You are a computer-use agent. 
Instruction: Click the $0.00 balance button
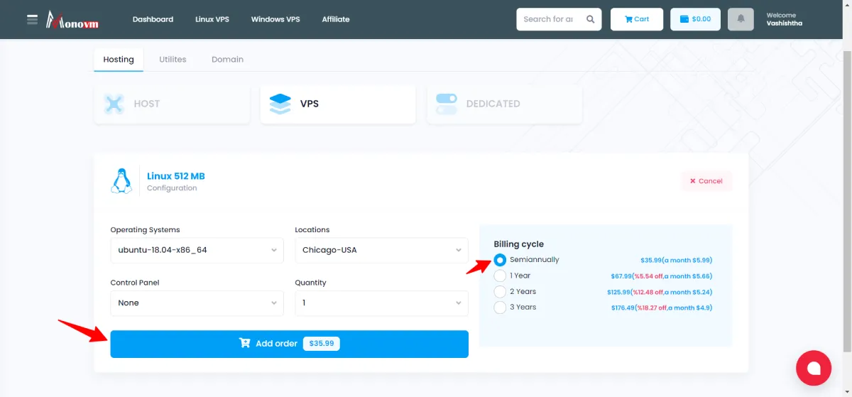click(x=696, y=19)
